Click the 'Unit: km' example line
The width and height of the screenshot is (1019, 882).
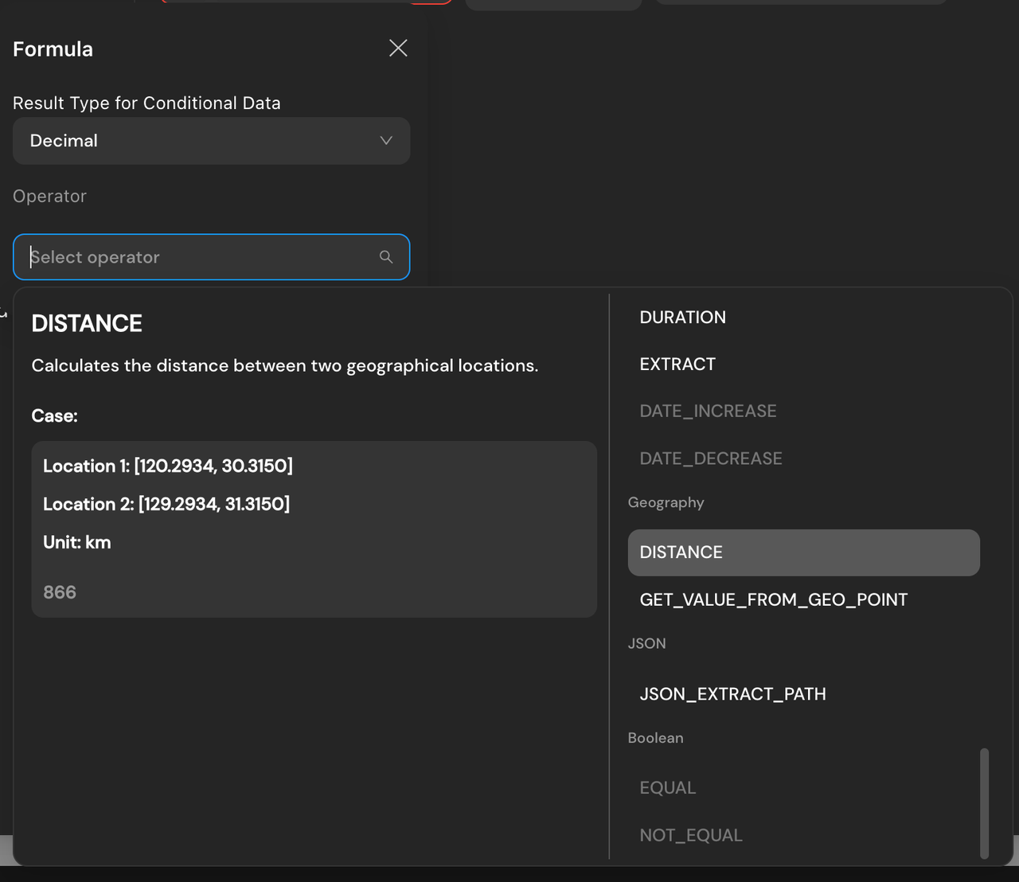[77, 542]
